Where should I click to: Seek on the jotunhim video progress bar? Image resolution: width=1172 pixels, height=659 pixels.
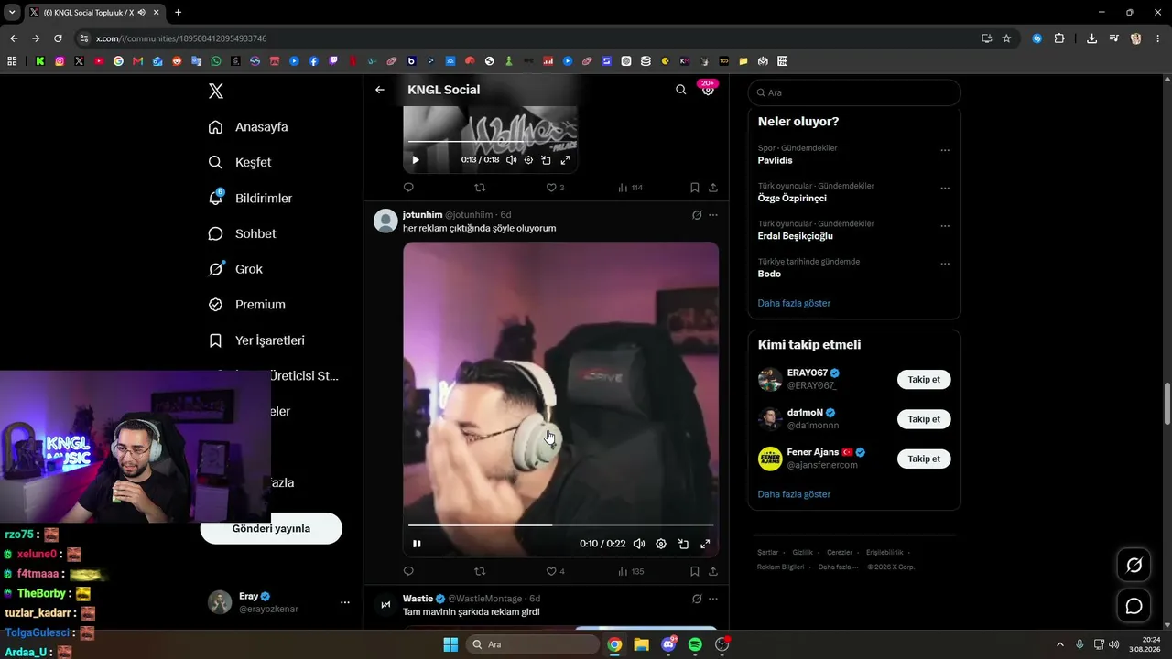[560, 525]
